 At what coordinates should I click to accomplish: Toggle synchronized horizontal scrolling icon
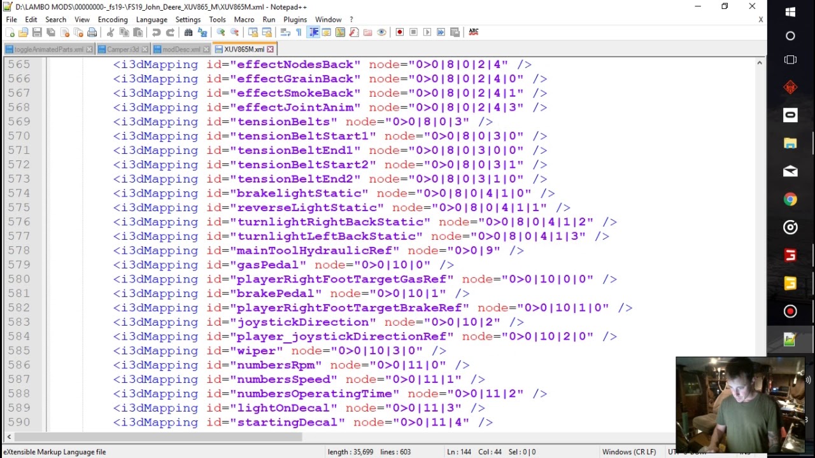click(x=267, y=32)
